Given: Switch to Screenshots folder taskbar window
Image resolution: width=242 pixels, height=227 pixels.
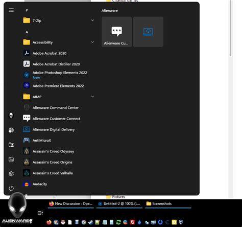Looking at the screenshot, I should [x=168, y=204].
